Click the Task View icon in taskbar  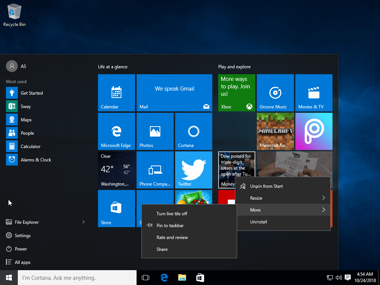[x=145, y=278]
